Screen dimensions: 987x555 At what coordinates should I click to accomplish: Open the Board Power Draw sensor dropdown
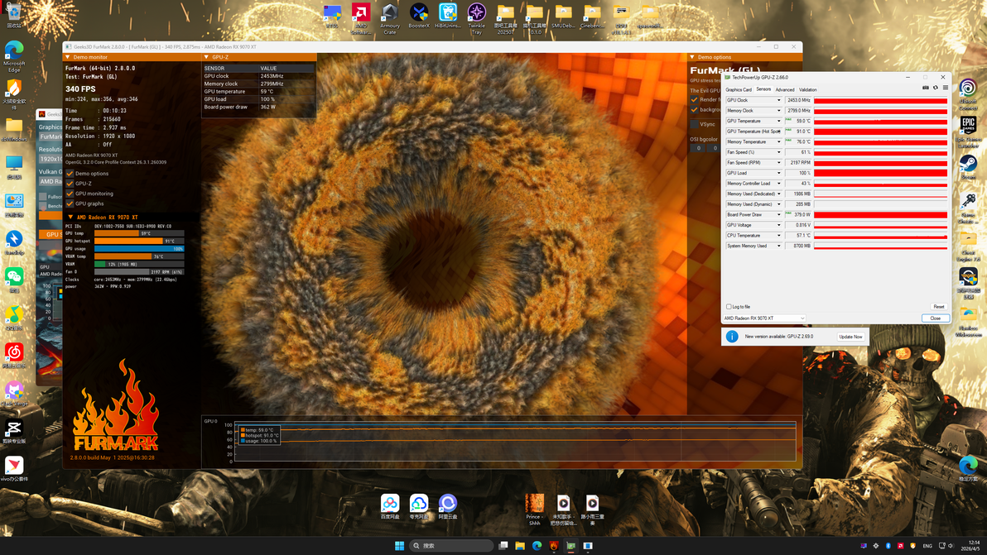pyautogui.click(x=778, y=215)
